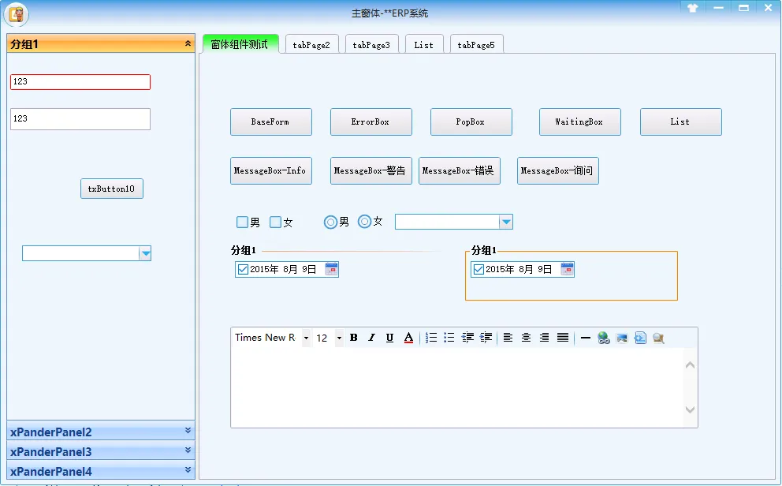782x486 pixels.
Task: Uncheck the date checkbox in the bordered 分组1 box
Action: click(479, 270)
